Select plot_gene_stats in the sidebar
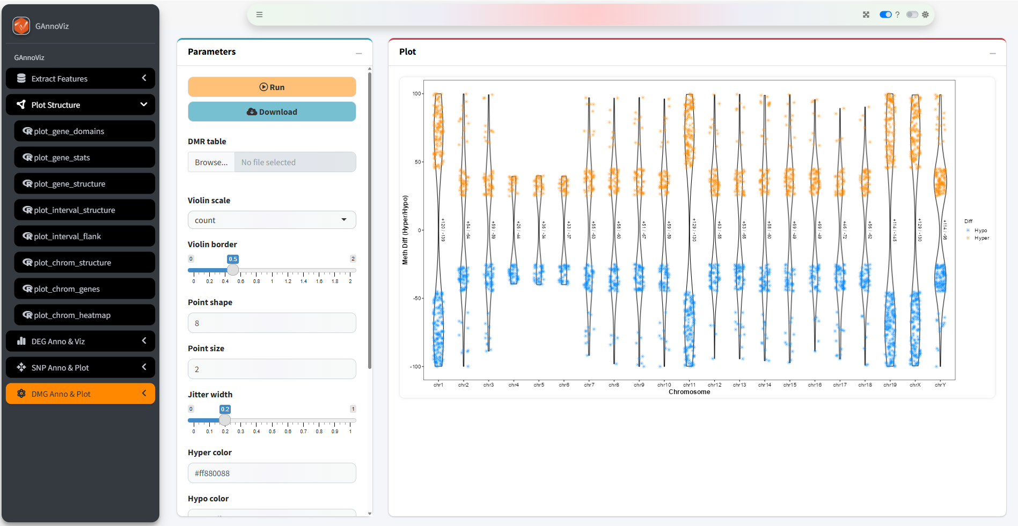This screenshot has width=1018, height=526. coord(84,157)
